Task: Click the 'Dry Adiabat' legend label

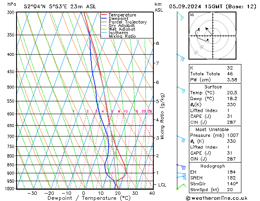Action: coord(122,26)
